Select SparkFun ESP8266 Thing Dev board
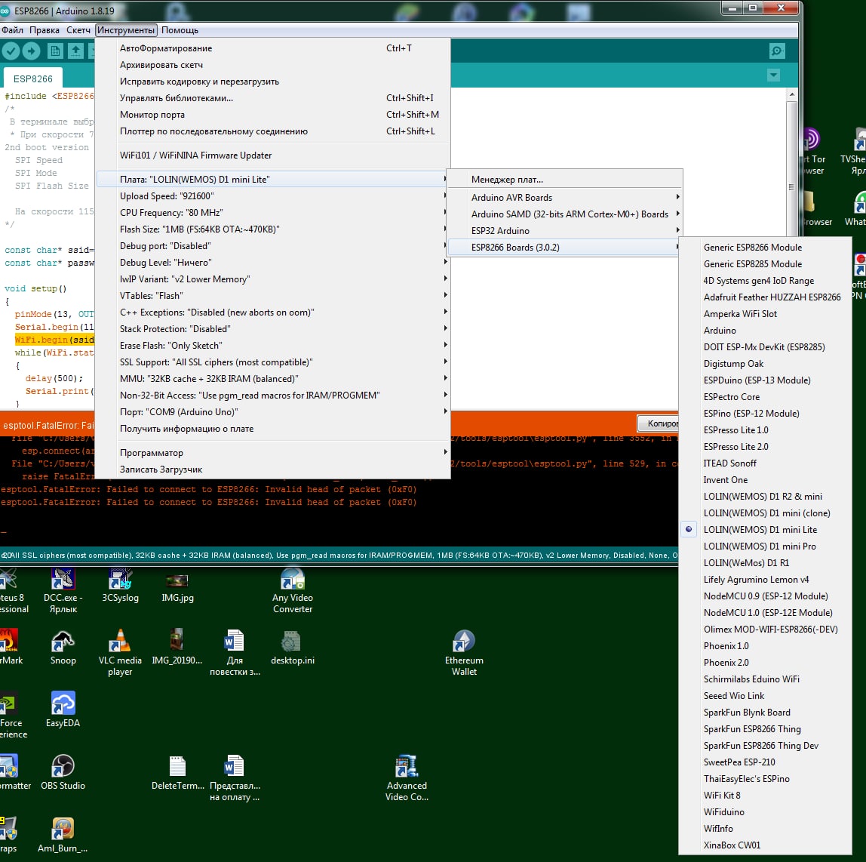 click(766, 746)
